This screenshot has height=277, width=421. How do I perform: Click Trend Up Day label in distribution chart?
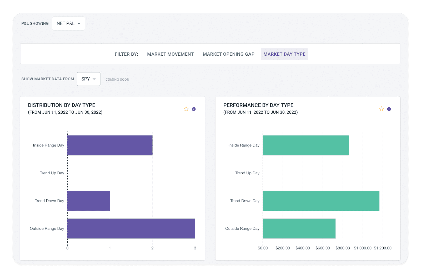pos(52,173)
